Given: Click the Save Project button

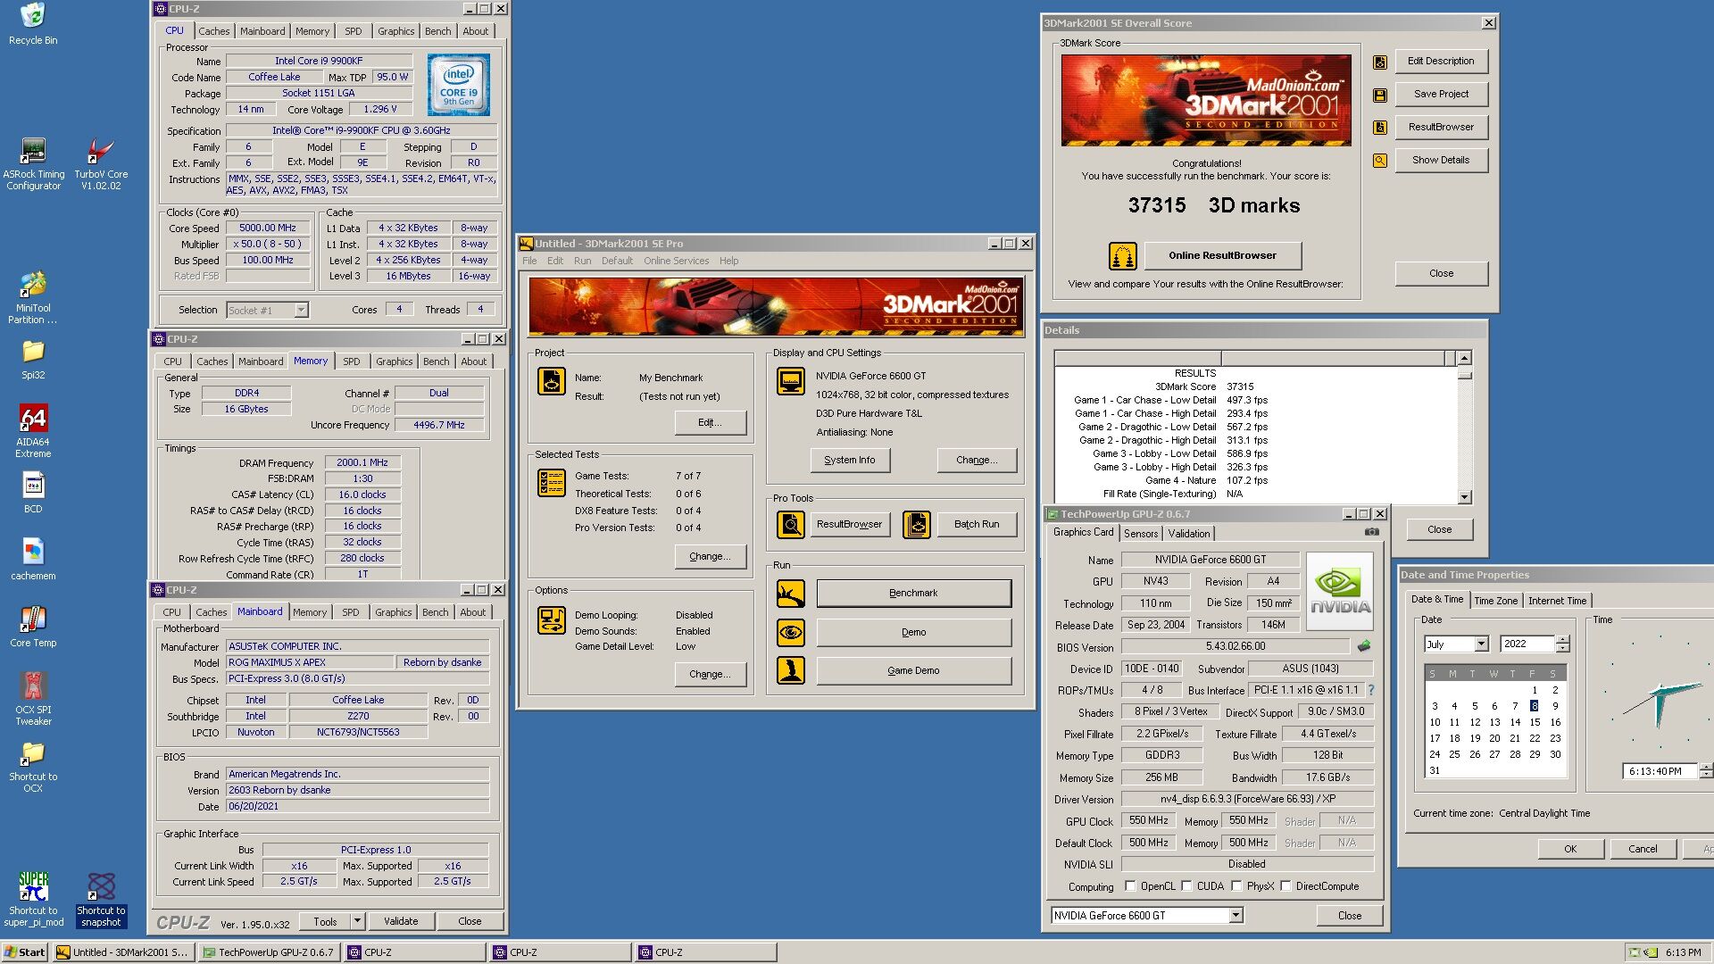Looking at the screenshot, I should 1441,94.
